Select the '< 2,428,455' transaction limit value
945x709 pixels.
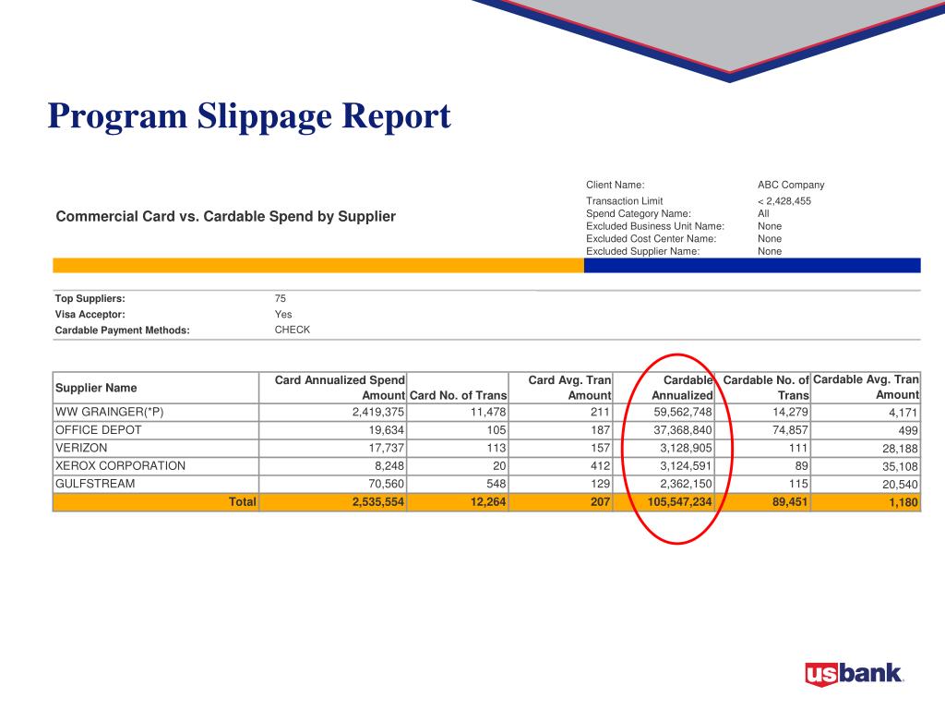[x=784, y=201]
